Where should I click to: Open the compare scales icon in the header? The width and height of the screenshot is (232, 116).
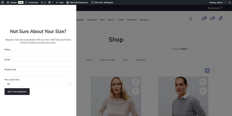point(203,19)
